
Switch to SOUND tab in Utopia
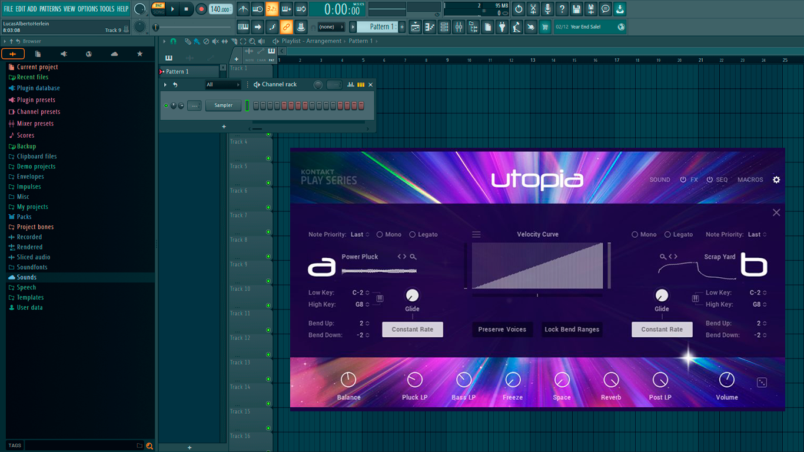point(660,180)
